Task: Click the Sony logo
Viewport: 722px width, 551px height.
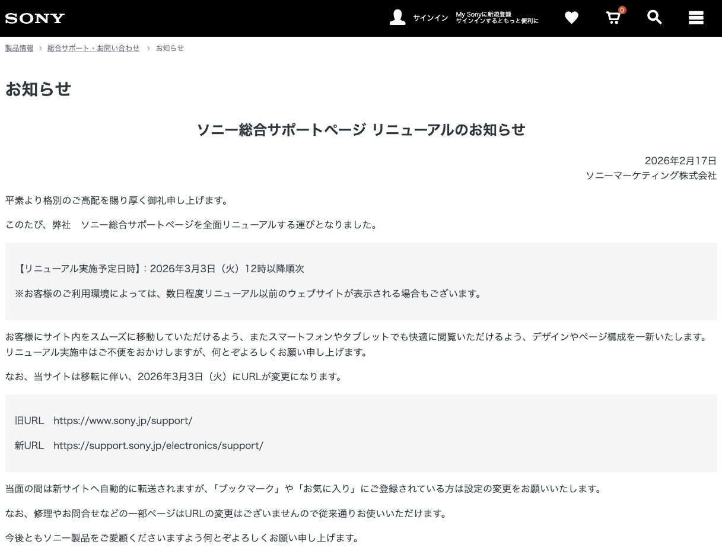Action: [x=35, y=18]
